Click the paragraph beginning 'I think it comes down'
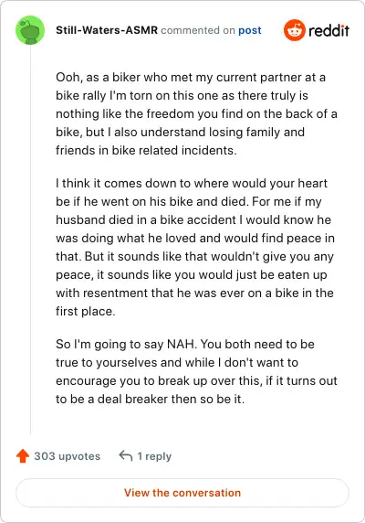 (195, 247)
